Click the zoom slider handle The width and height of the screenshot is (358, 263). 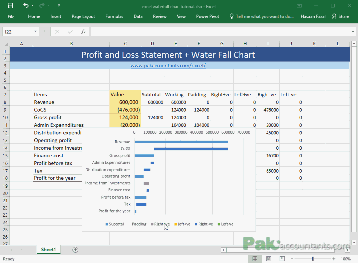coord(313,259)
